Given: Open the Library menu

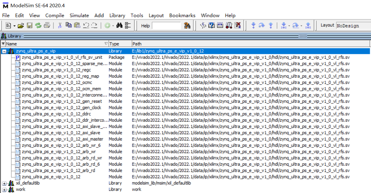Looking at the screenshot, I should [117, 15].
